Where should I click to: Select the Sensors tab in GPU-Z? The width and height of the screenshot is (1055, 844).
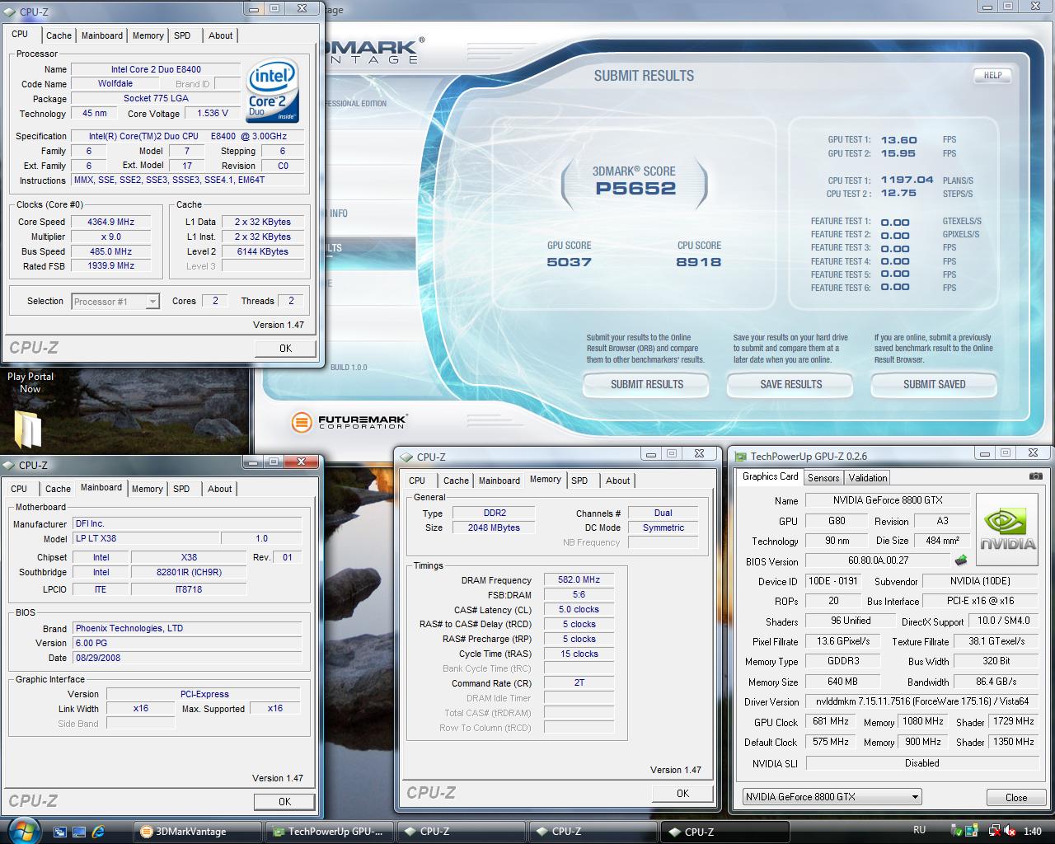(x=823, y=477)
